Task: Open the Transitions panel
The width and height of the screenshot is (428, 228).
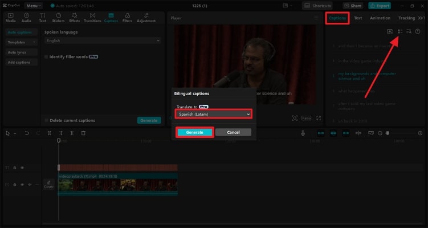Action: coord(92,18)
